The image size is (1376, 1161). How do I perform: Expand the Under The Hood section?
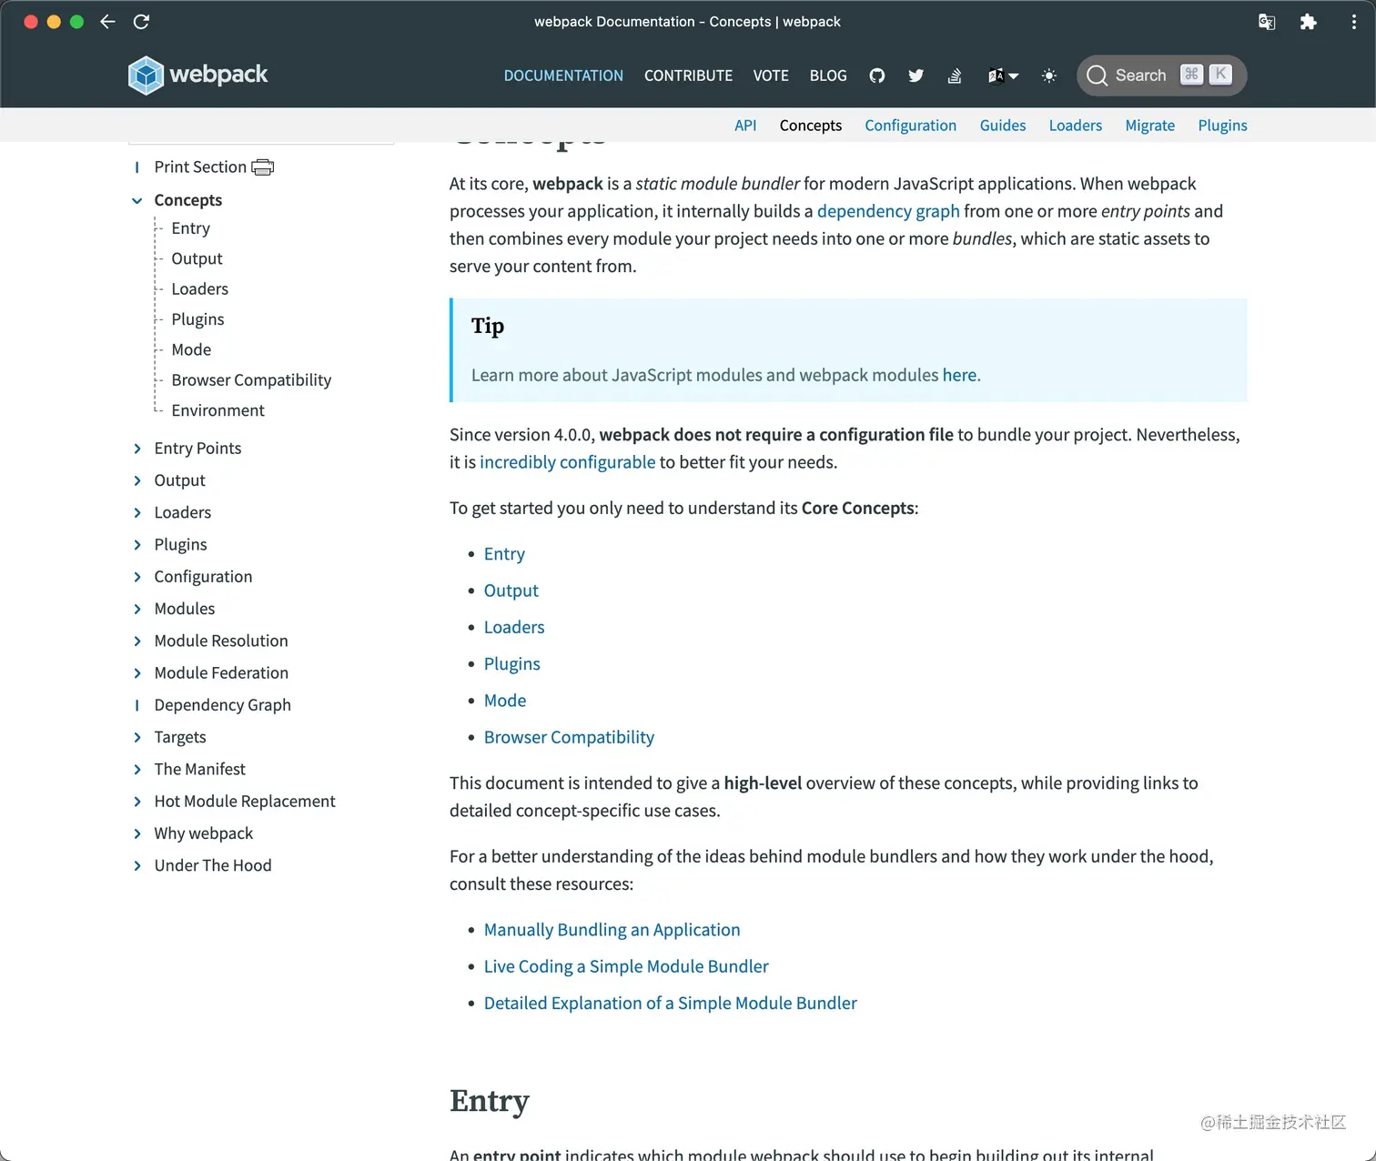pos(137,865)
